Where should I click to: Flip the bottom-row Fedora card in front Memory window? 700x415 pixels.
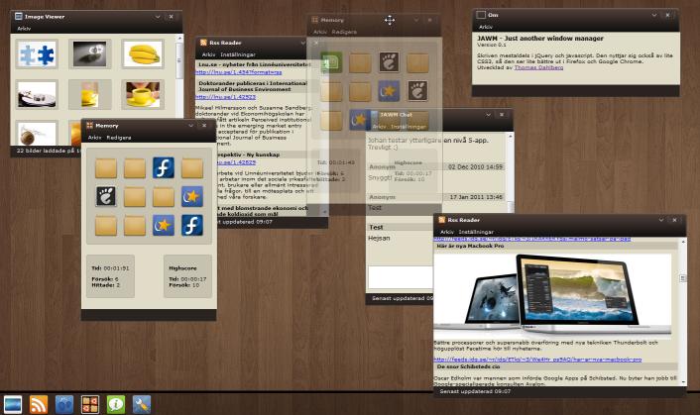coord(192,225)
